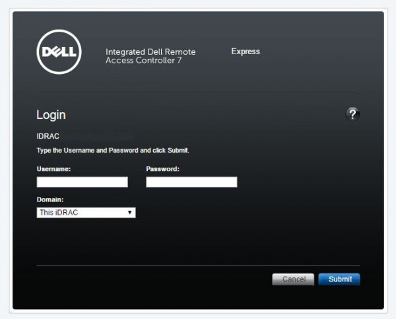Image resolution: width=396 pixels, height=319 pixels.
Task: Click the 'Username:' label
Action: click(x=53, y=169)
